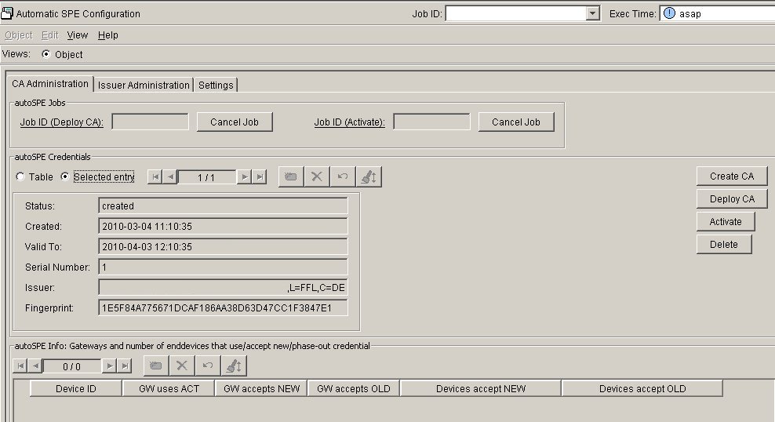
Task: Open the View menu
Action: pos(77,35)
